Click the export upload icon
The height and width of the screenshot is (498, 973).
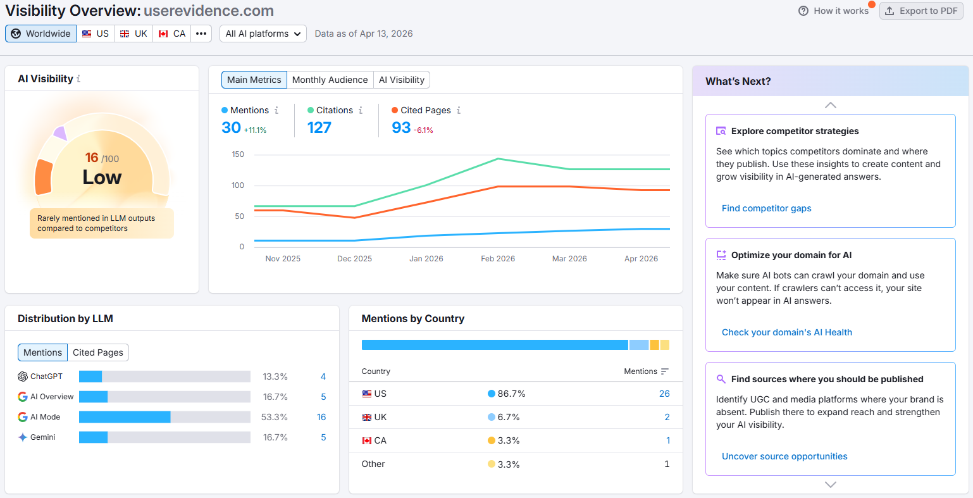pos(889,11)
